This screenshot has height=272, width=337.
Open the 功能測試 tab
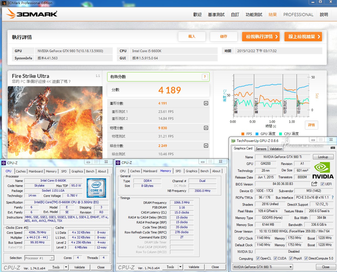(x=254, y=14)
